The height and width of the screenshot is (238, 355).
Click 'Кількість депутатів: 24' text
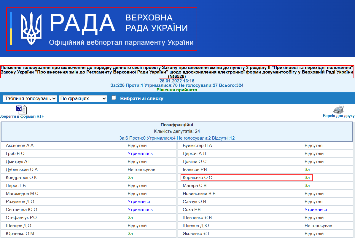[x=177, y=131]
